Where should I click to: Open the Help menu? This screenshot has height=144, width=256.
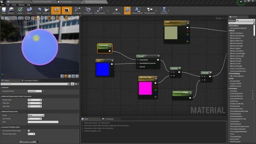click(x=28, y=5)
